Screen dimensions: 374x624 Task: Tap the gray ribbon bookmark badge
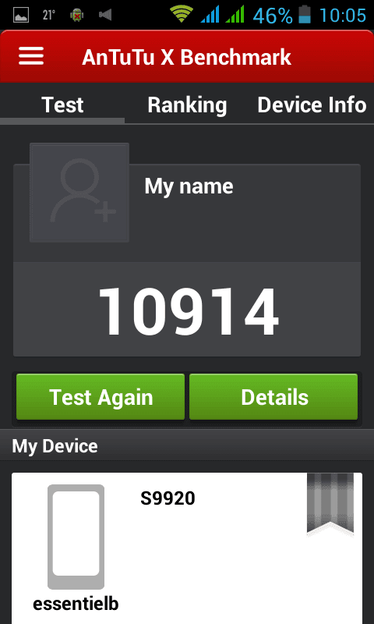(x=330, y=504)
